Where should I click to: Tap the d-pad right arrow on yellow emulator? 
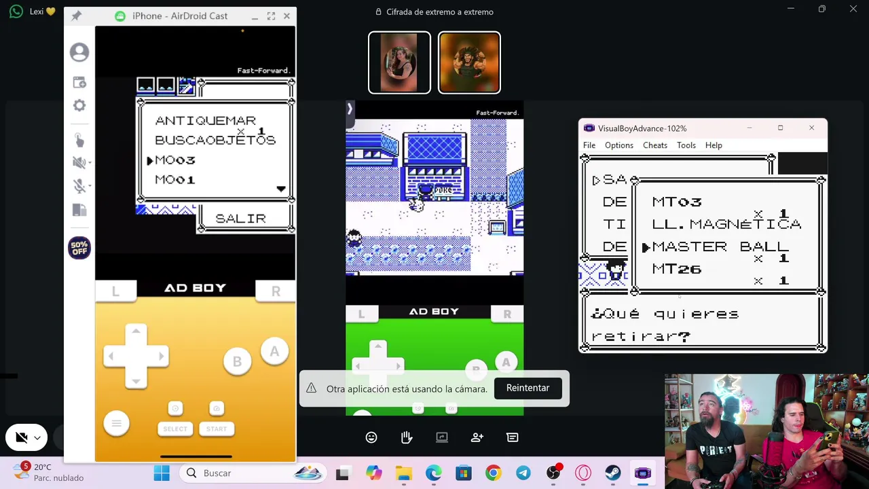pos(160,356)
